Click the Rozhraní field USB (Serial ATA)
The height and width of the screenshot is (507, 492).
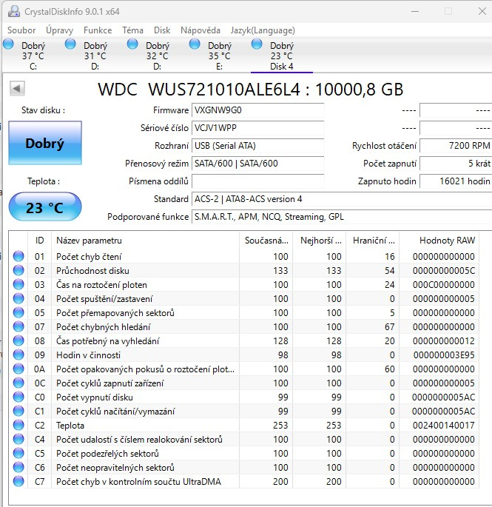pos(257,146)
